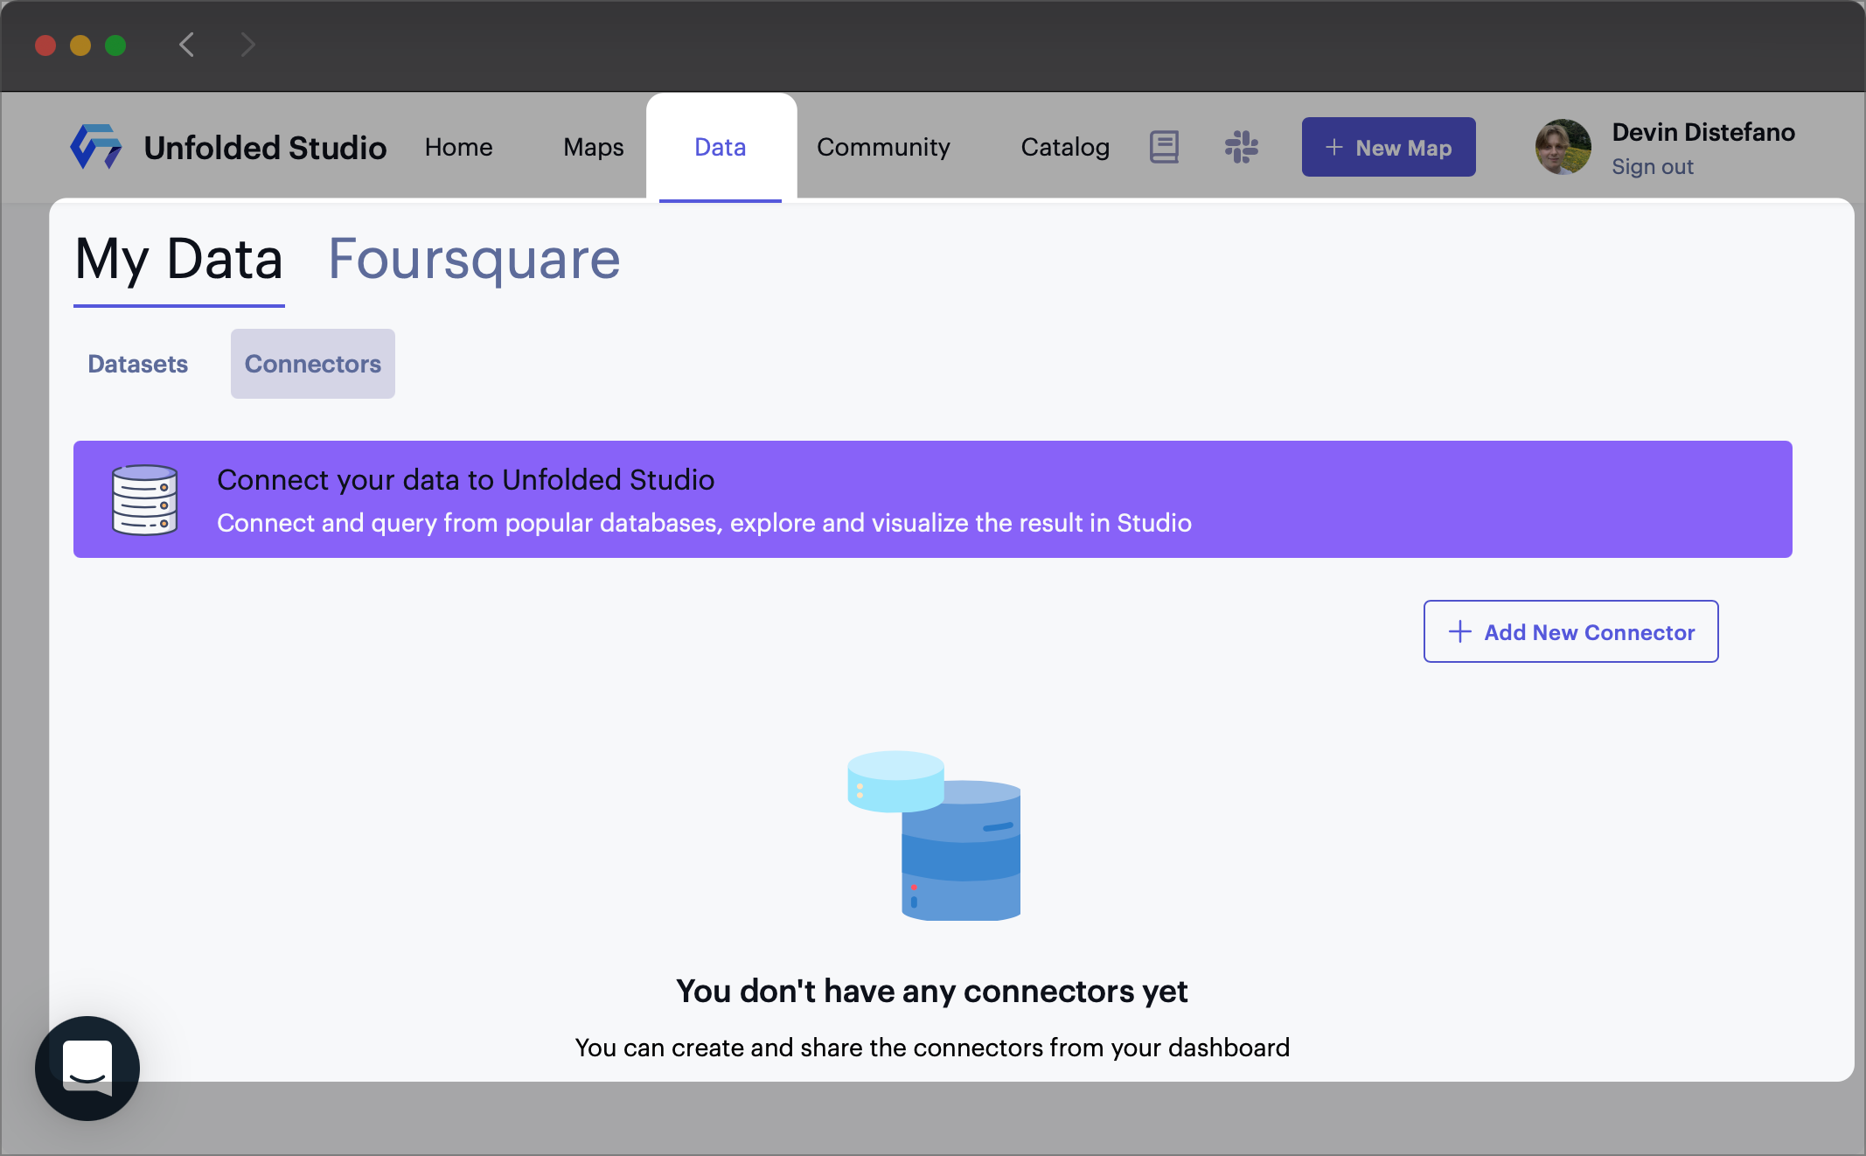Switch to the Connectors tab

click(x=313, y=363)
